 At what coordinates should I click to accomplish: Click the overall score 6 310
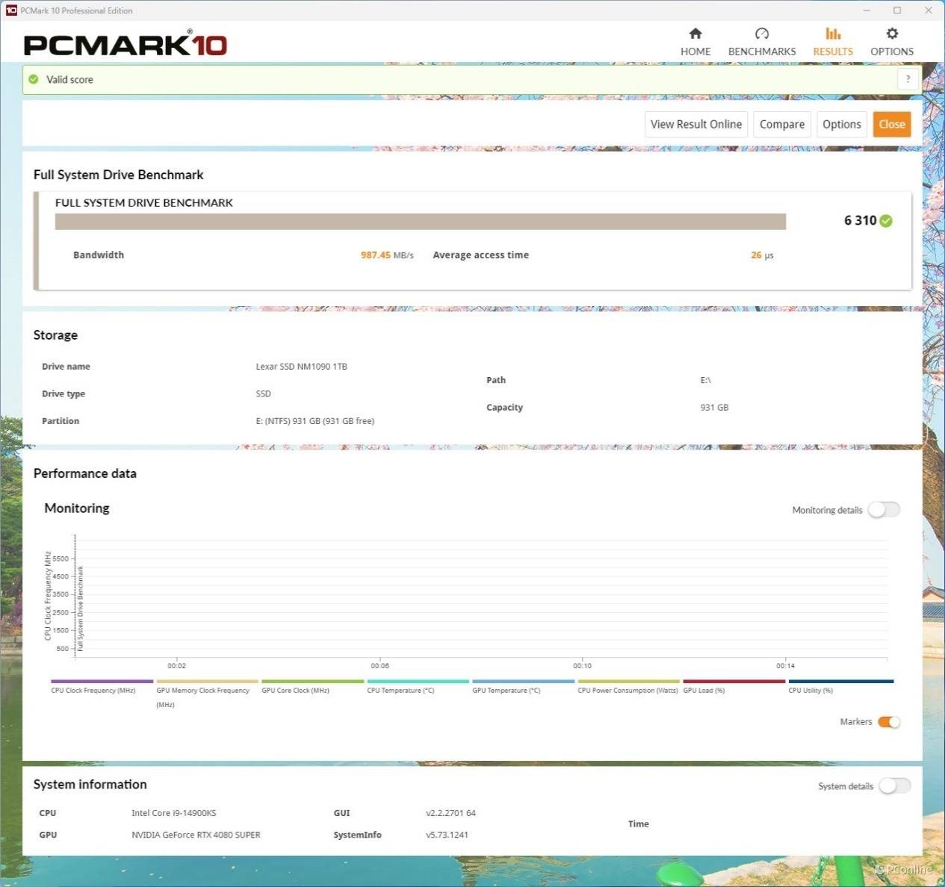tap(860, 221)
